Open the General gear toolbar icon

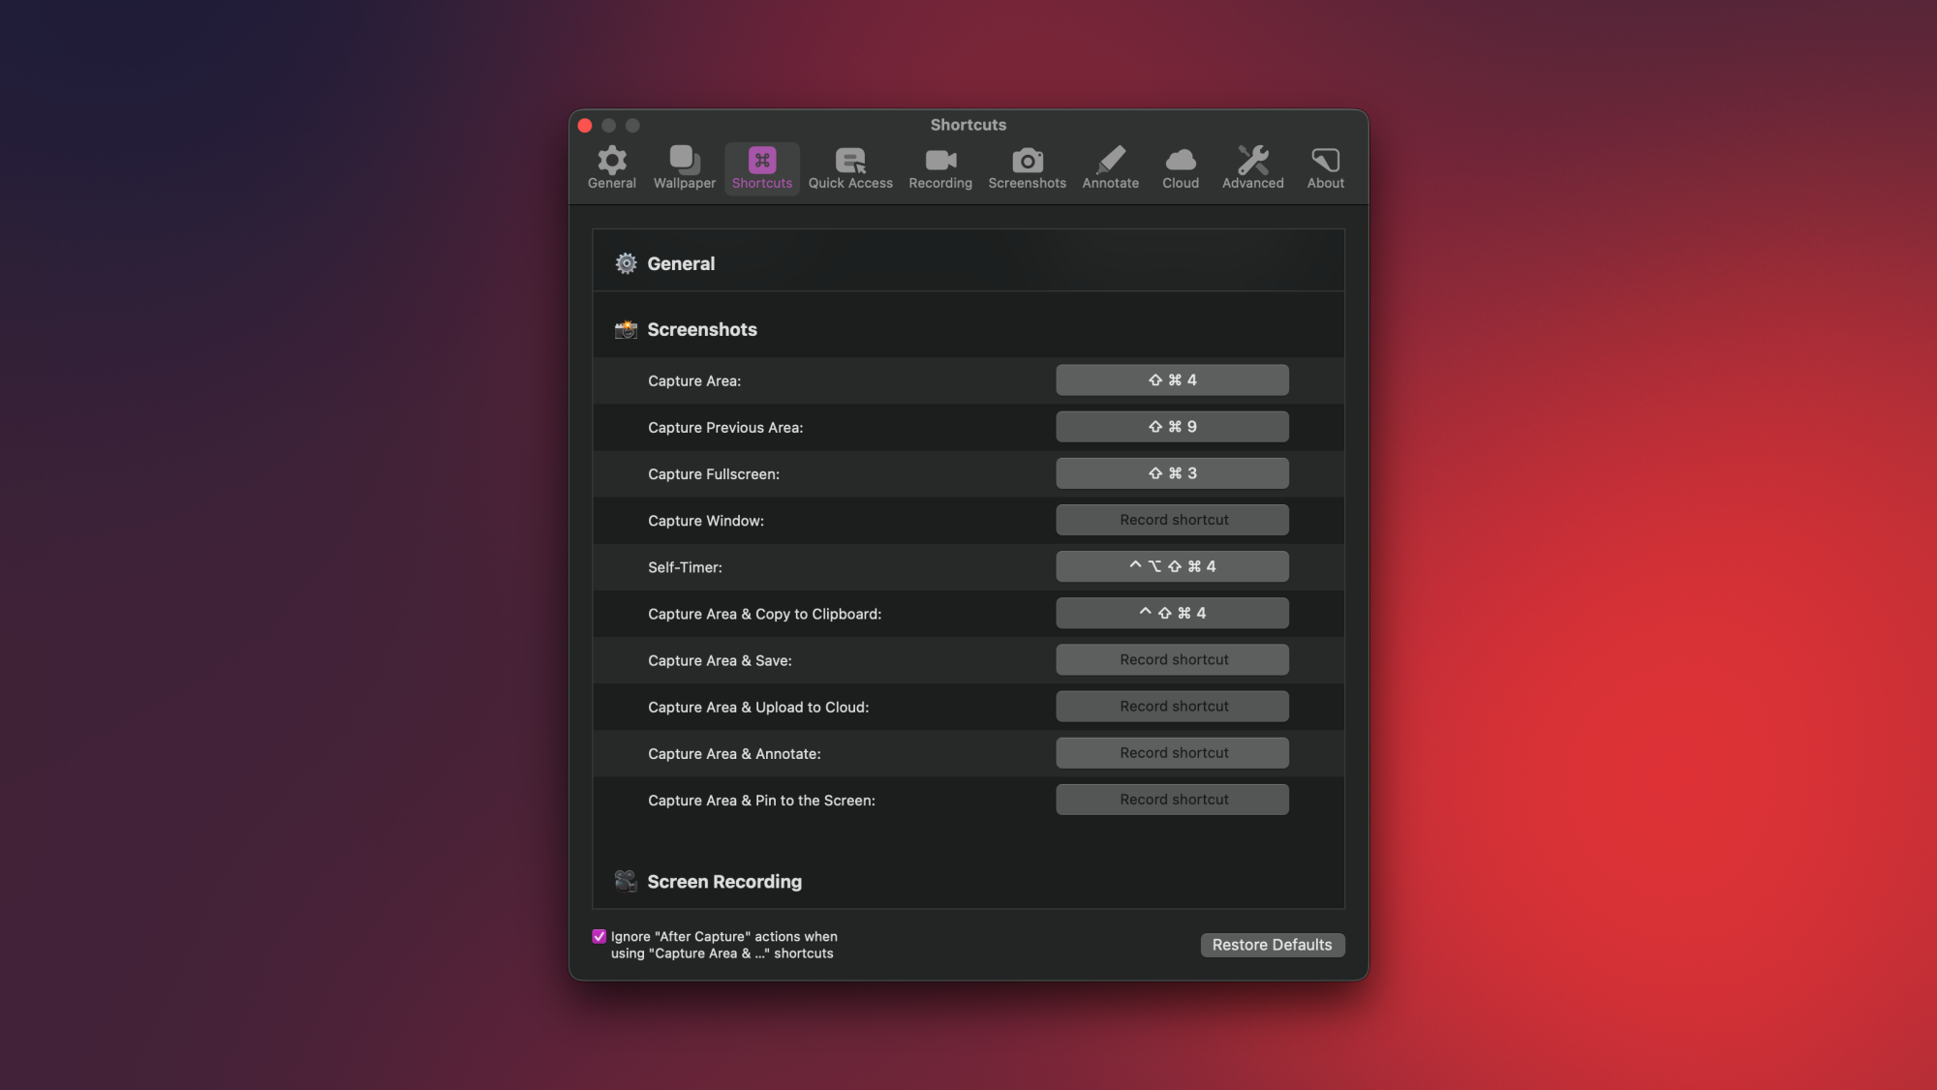[x=611, y=167]
